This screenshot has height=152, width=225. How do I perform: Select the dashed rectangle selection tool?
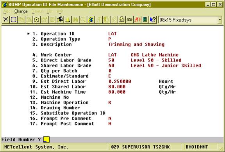[x=14, y=20]
